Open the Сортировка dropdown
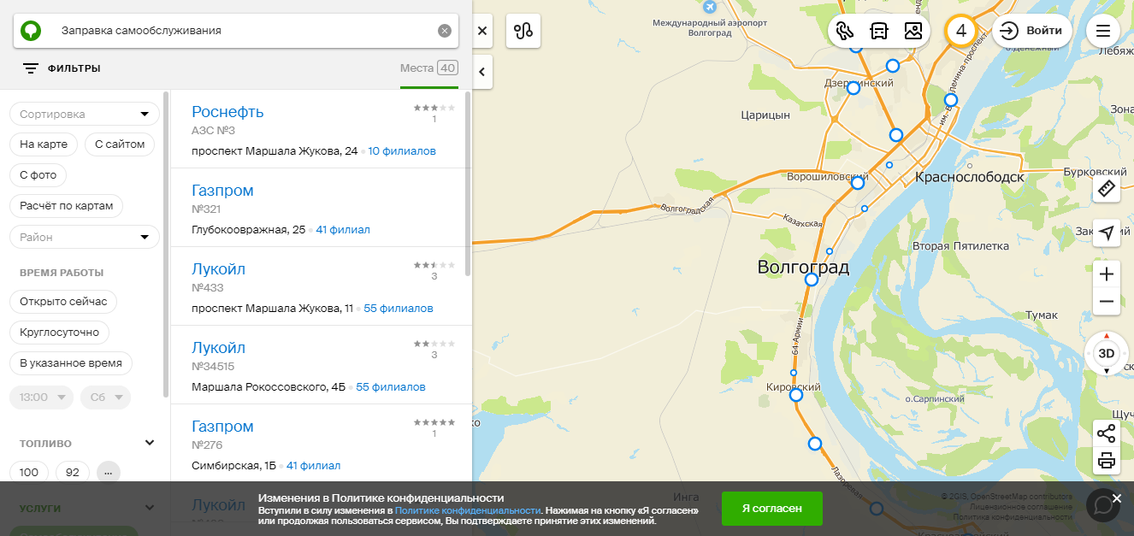1134x536 pixels. pos(85,114)
